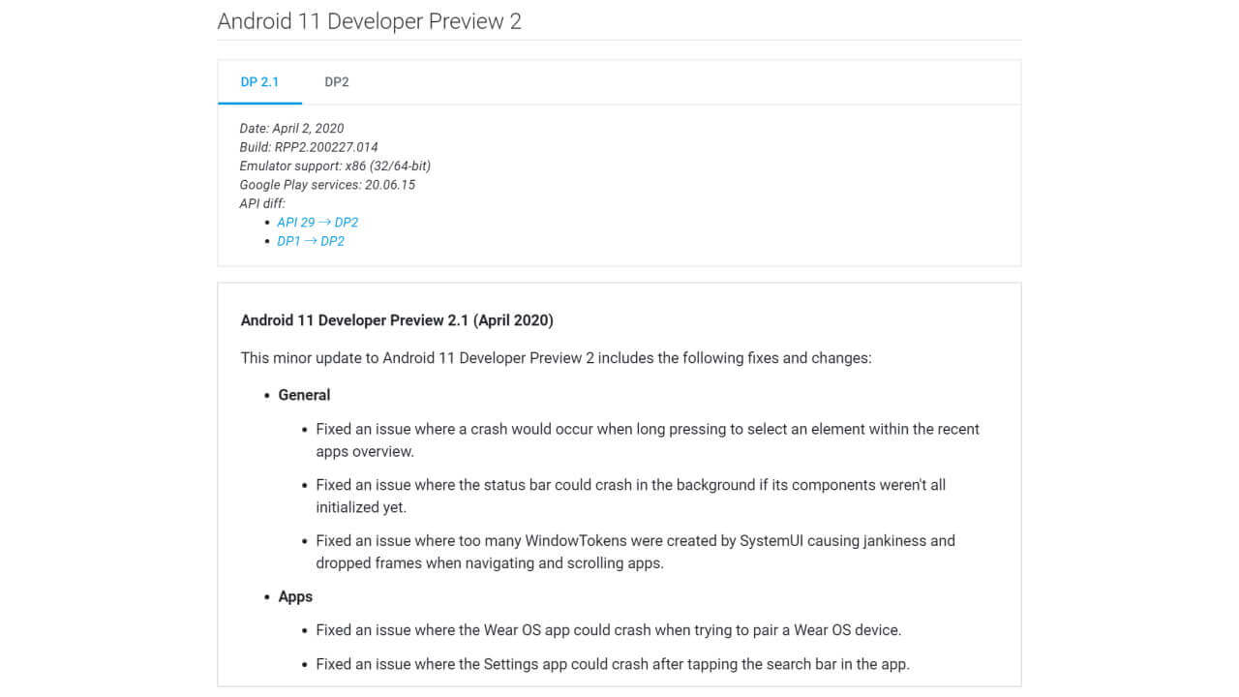Click the bullet marker before DP1 → DP2
This screenshot has height=697, width=1239.
coord(267,241)
